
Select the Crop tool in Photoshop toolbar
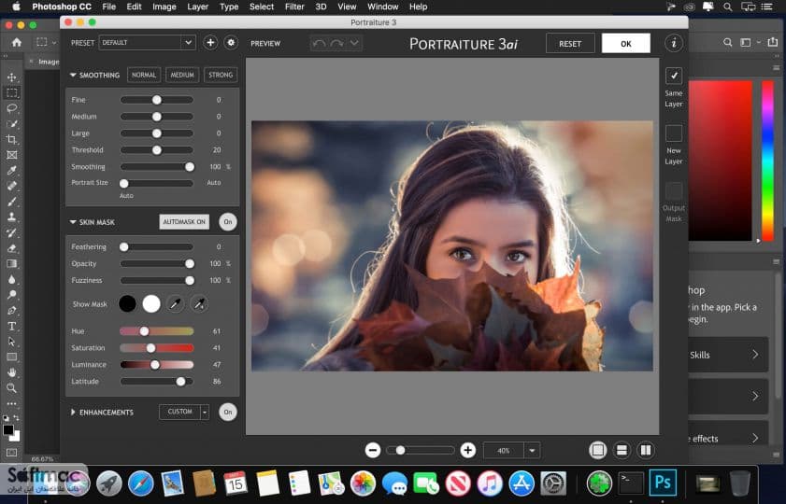[x=11, y=139]
